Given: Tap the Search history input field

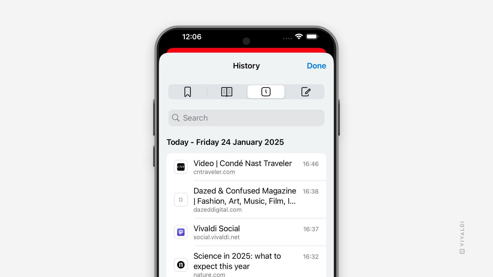Looking at the screenshot, I should tap(246, 118).
